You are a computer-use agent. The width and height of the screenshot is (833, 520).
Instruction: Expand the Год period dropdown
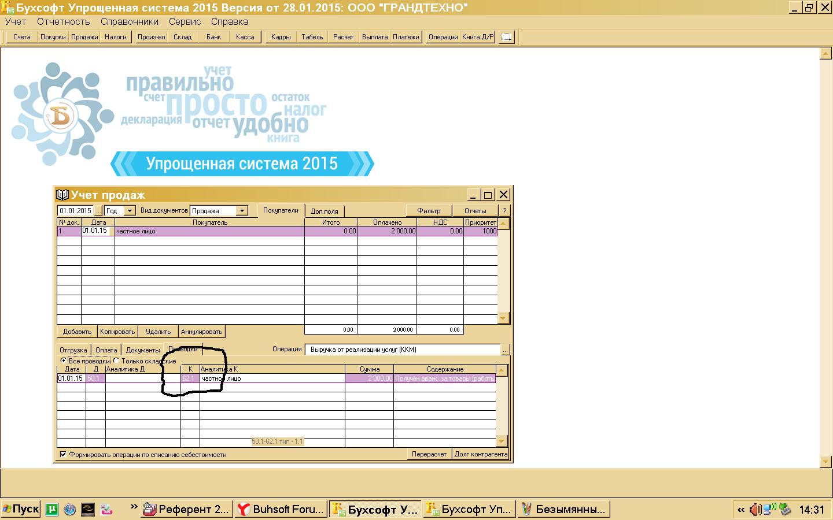(130, 211)
